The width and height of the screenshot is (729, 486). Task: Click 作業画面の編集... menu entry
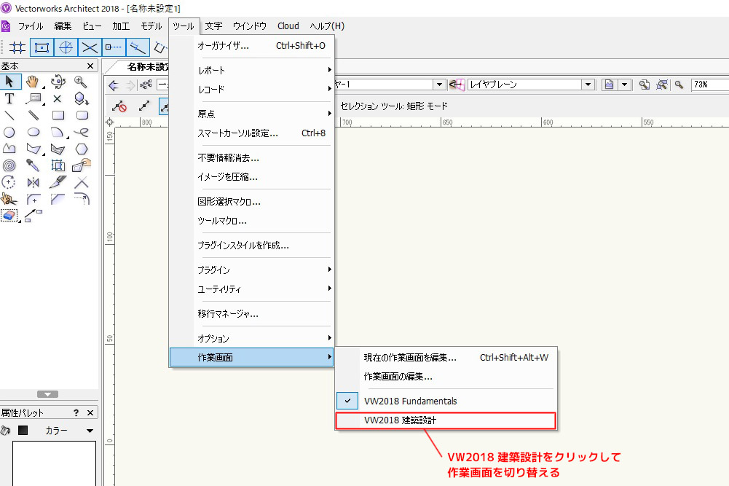point(446,377)
